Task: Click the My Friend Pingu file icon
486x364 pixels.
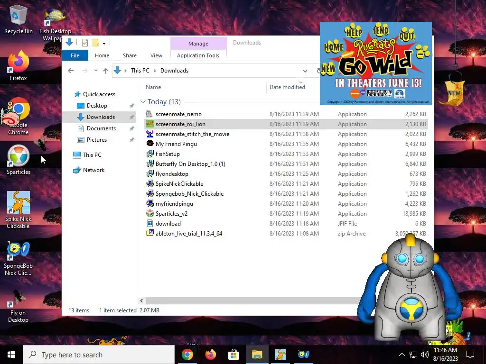Action: tap(150, 144)
